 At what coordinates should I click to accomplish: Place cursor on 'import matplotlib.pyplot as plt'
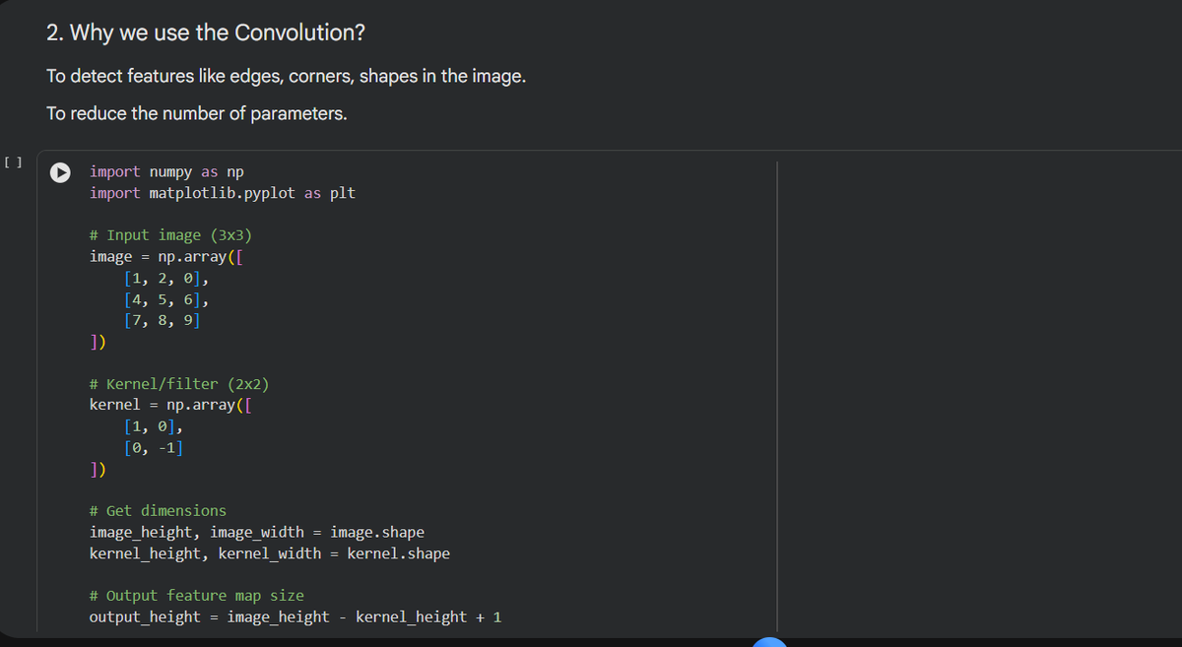(x=223, y=193)
